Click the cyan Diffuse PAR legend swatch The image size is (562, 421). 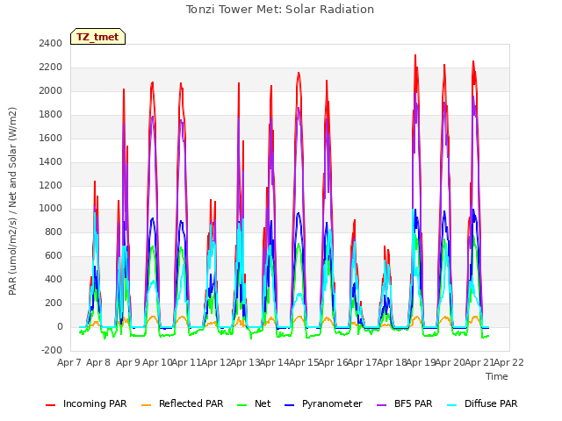(452, 405)
